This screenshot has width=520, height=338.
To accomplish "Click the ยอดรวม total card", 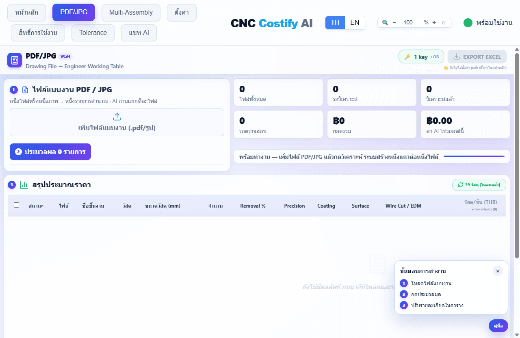I will pyautogui.click(x=372, y=125).
